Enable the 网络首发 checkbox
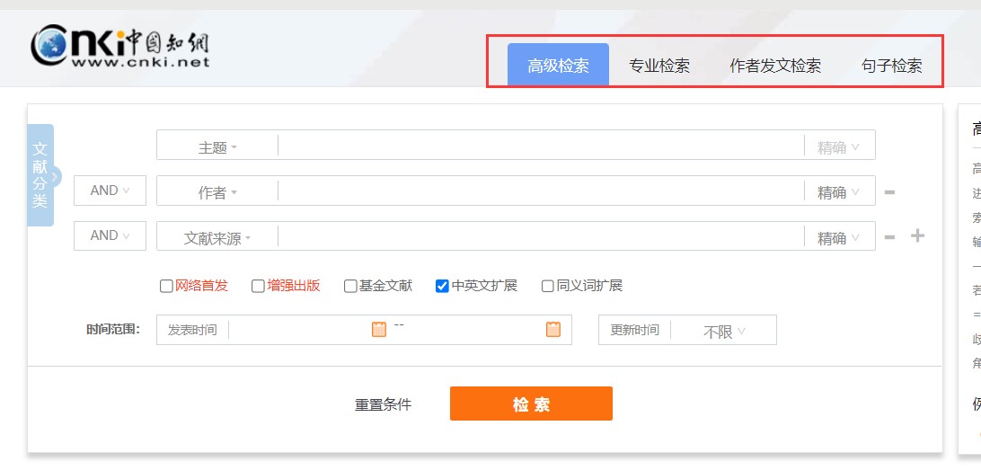This screenshot has height=470, width=981. click(x=166, y=286)
